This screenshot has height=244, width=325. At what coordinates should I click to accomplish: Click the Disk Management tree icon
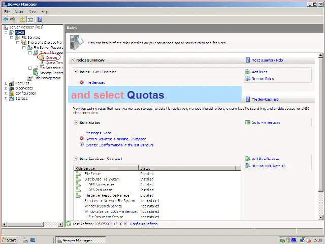[30, 78]
